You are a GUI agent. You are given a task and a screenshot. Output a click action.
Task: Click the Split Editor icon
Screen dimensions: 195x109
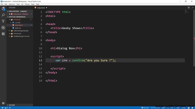click(189, 8)
